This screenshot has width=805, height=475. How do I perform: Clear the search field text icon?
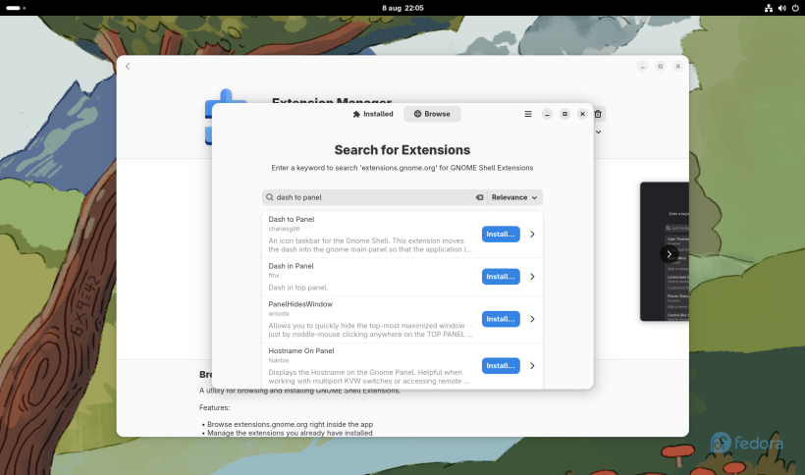tap(479, 197)
